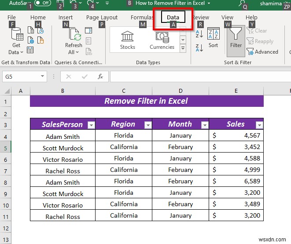This screenshot has height=244, width=291.
Task: Open Advanced filter options
Action: (262, 52)
